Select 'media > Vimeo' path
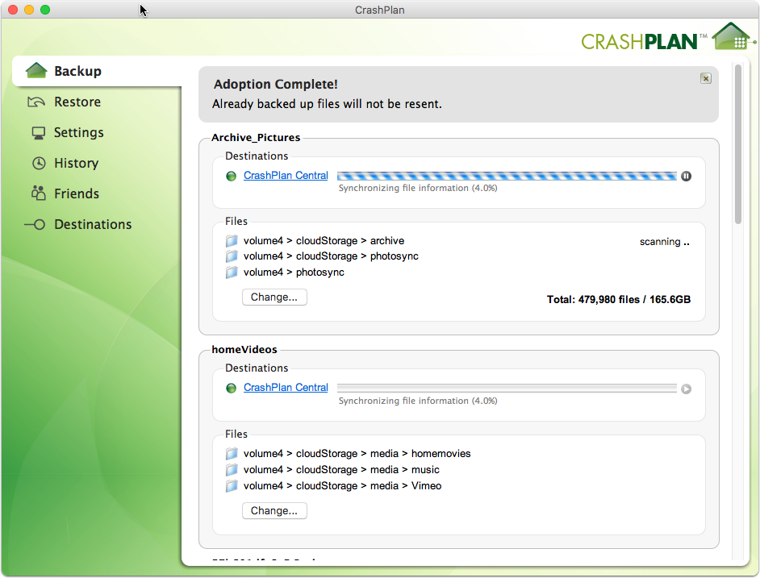The image size is (760, 578). (x=342, y=486)
